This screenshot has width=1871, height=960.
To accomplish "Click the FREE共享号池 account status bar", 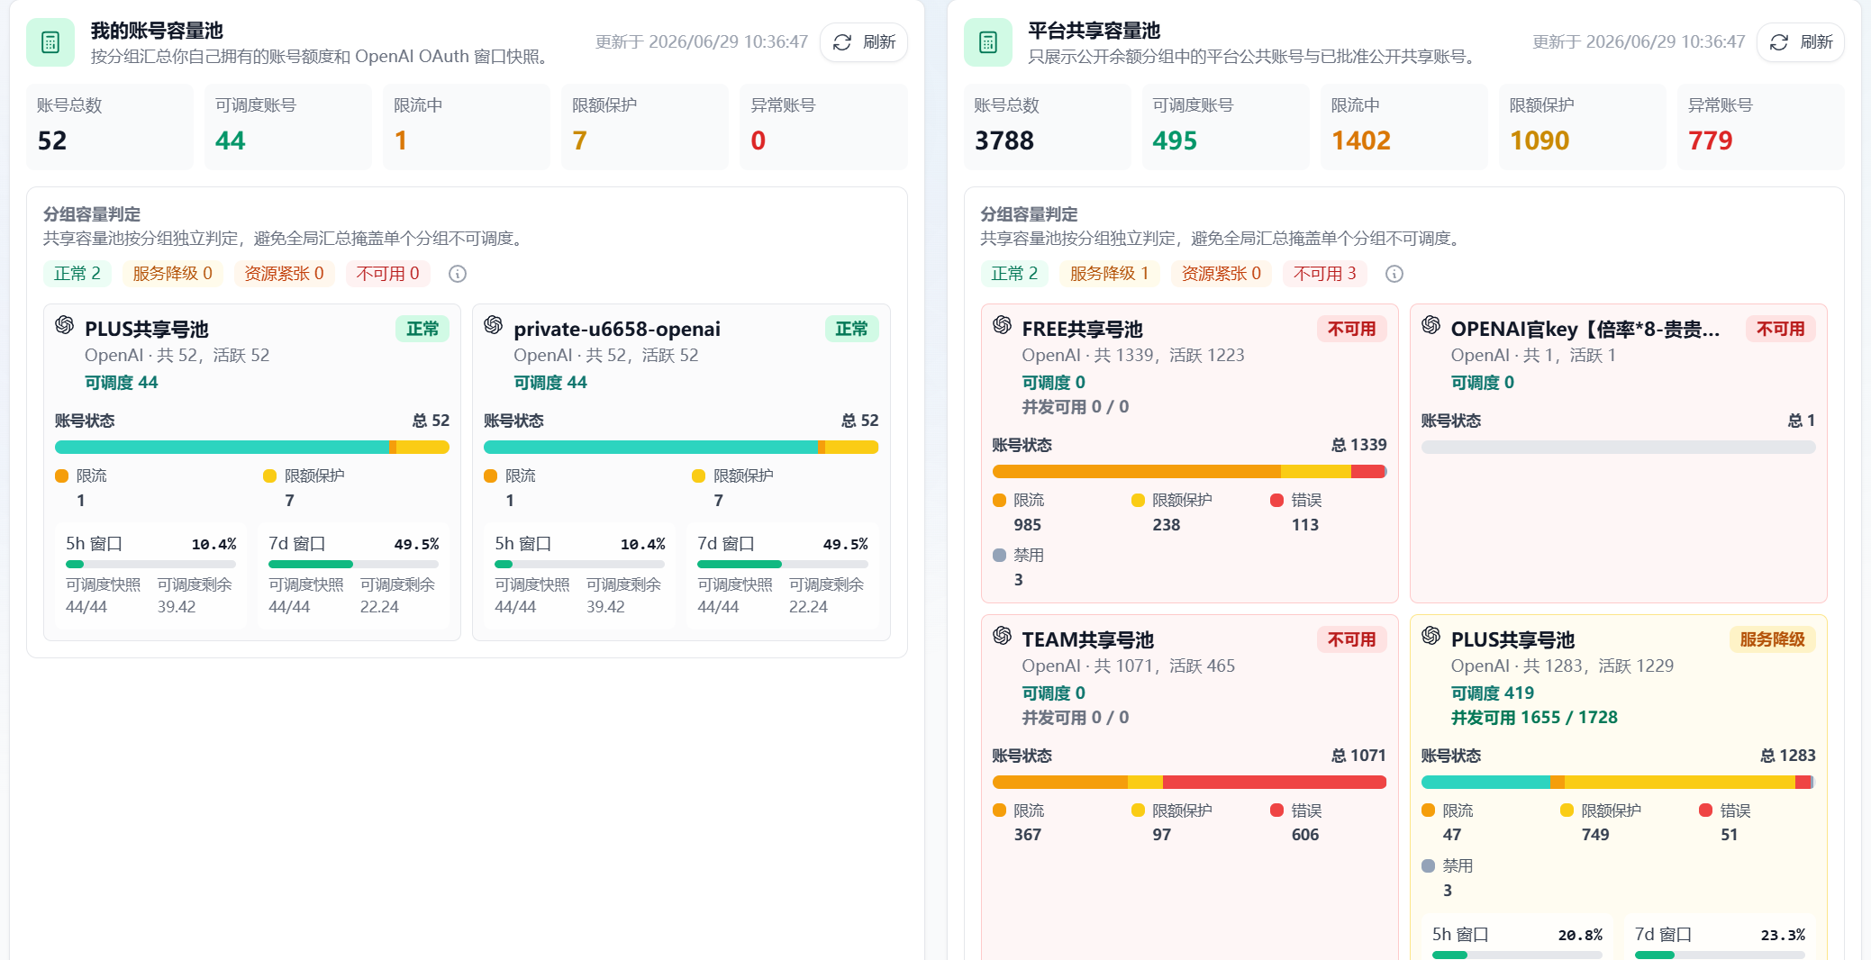I will [x=1189, y=472].
